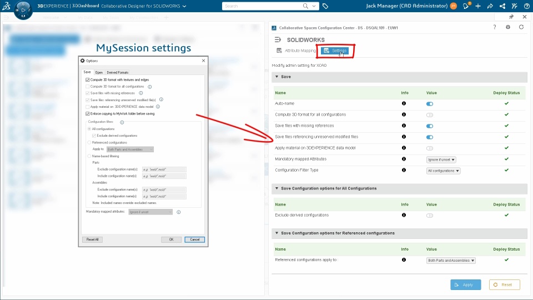
Task: Click the Apply button
Action: point(465,284)
